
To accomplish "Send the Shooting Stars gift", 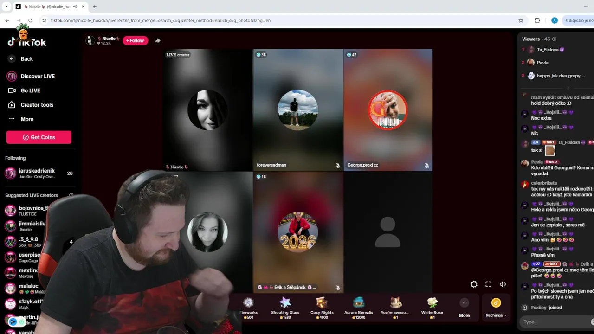I will 285,308.
